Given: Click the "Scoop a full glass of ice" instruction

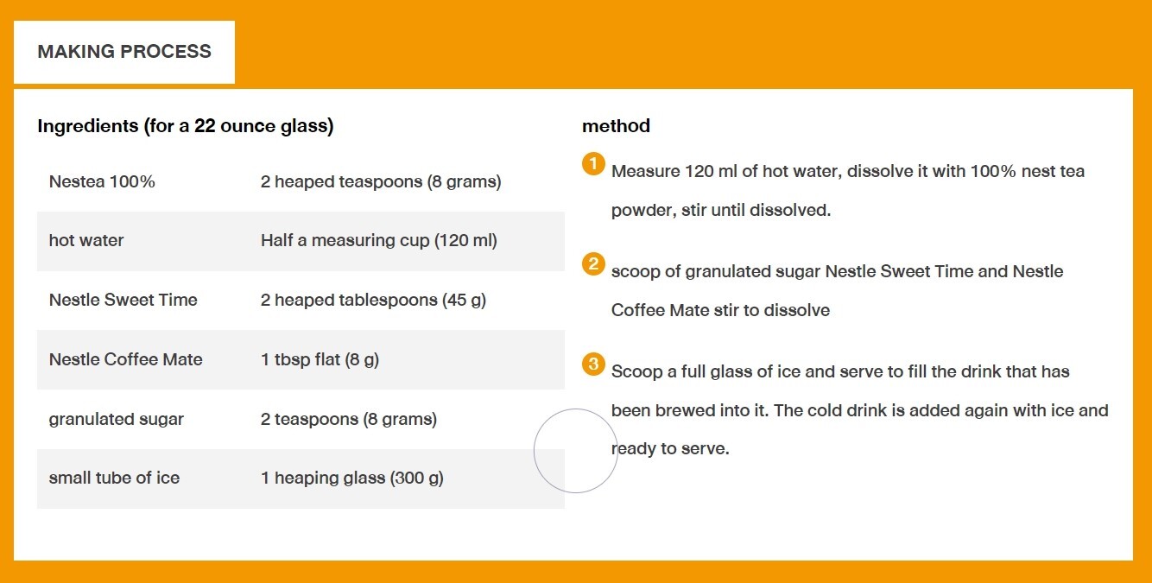Looking at the screenshot, I should coord(860,411).
